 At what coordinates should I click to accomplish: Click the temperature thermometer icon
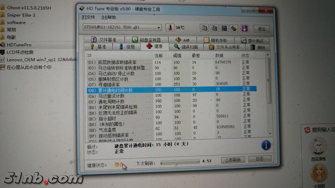coord(170,28)
